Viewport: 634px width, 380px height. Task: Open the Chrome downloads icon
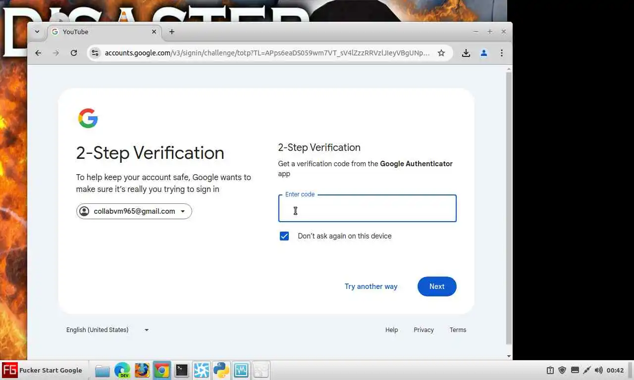pyautogui.click(x=466, y=53)
